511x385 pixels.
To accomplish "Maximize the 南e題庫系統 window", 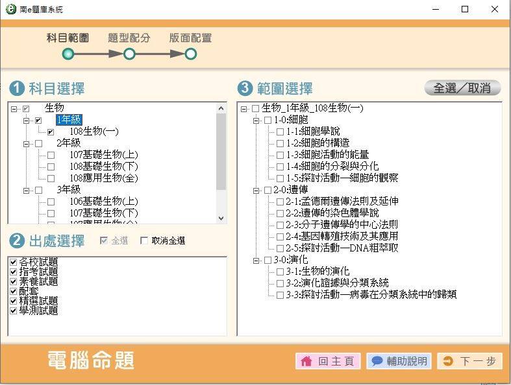I will (465, 9).
